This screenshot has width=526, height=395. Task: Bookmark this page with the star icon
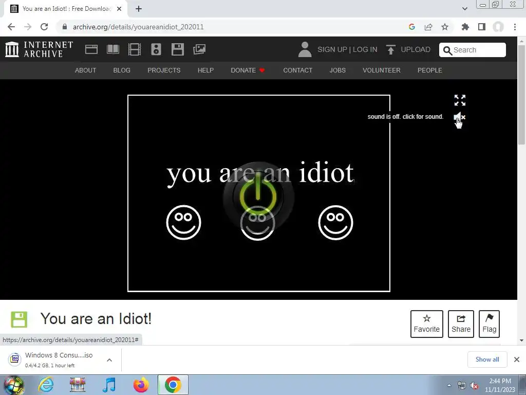pos(445,27)
